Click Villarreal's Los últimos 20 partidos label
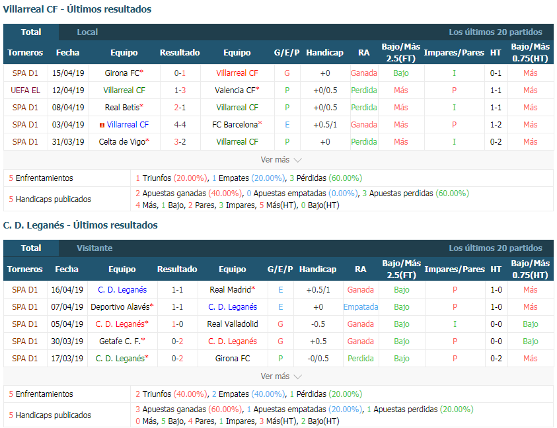The width and height of the screenshot is (557, 428). [x=495, y=32]
